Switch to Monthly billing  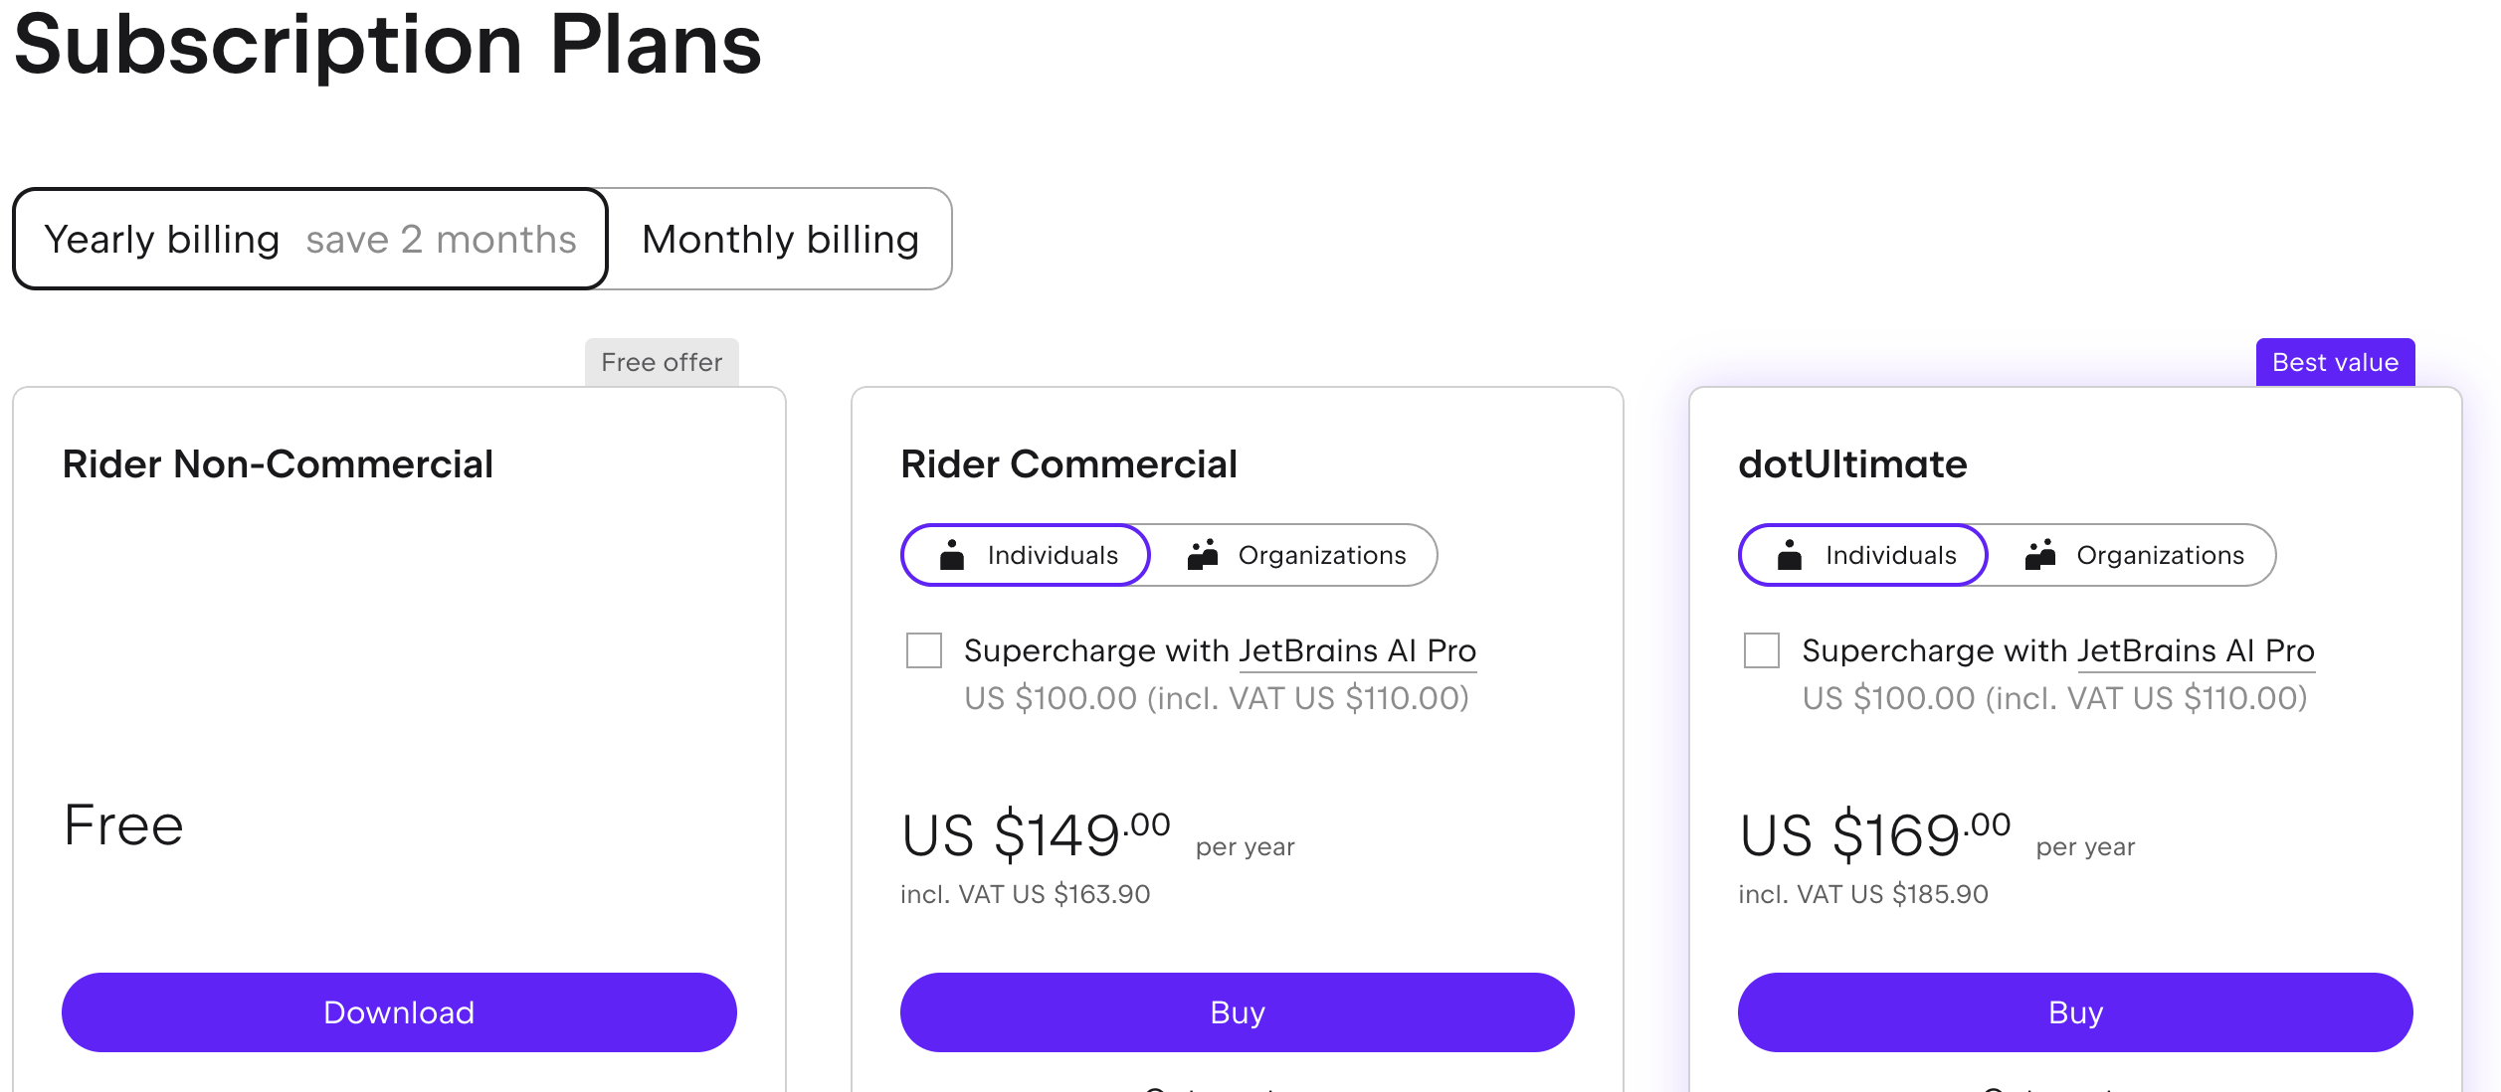point(780,240)
